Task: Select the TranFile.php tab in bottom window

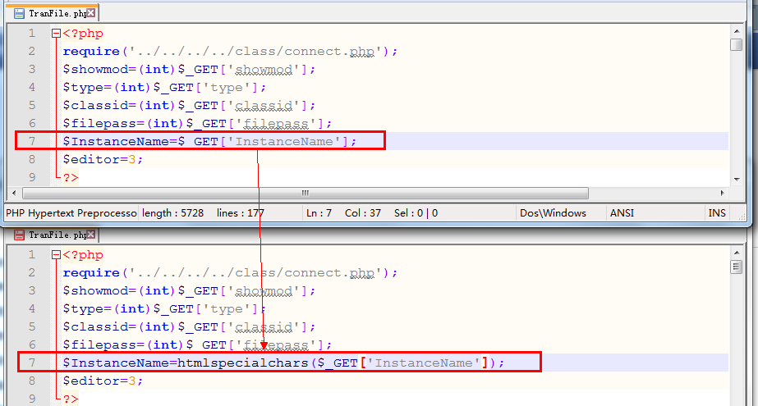Action: pos(52,235)
